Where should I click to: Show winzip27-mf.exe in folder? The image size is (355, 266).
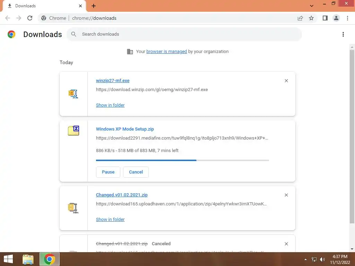point(110,105)
